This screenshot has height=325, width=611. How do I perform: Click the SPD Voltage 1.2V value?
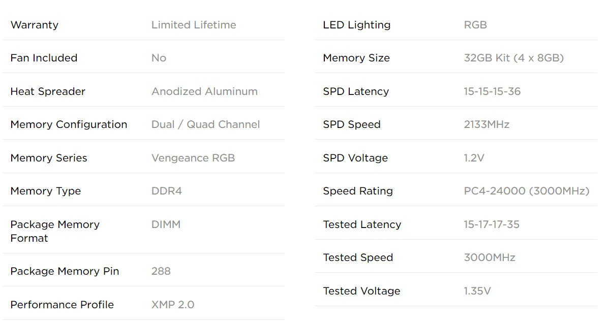474,158
